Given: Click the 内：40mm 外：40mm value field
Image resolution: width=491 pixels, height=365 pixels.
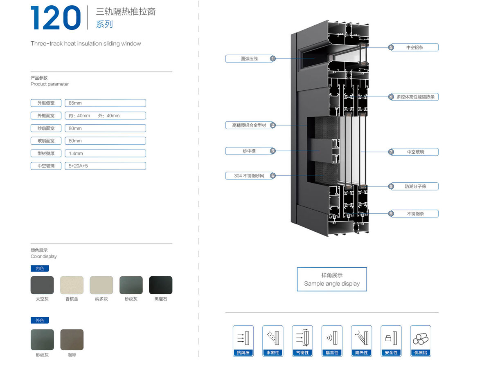Looking at the screenshot, I should tap(105, 116).
